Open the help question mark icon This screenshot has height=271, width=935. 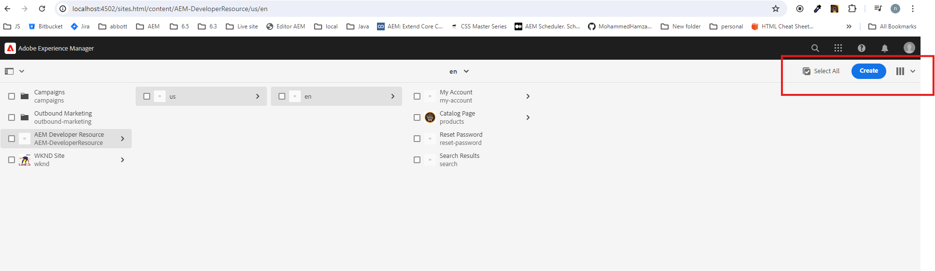(x=861, y=48)
